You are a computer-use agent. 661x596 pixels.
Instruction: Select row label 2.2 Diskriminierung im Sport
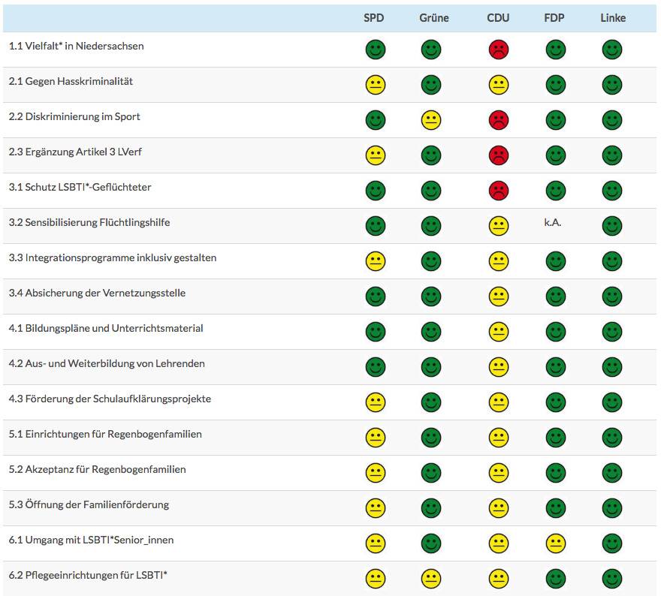coord(74,116)
